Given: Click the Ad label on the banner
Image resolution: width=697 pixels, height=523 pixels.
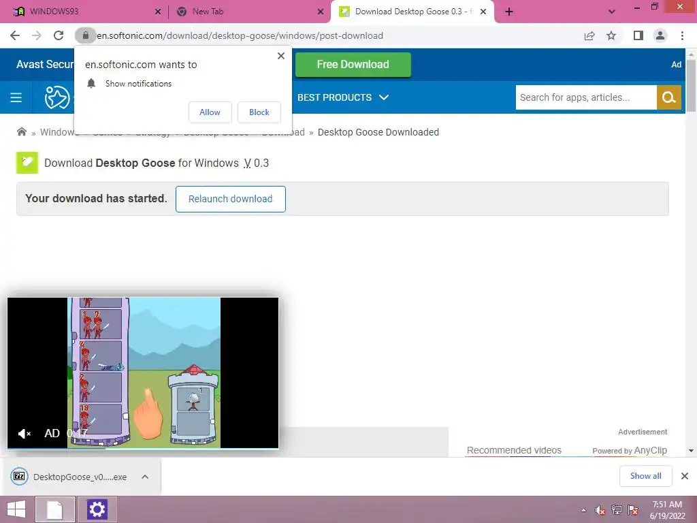Looking at the screenshot, I should point(676,65).
